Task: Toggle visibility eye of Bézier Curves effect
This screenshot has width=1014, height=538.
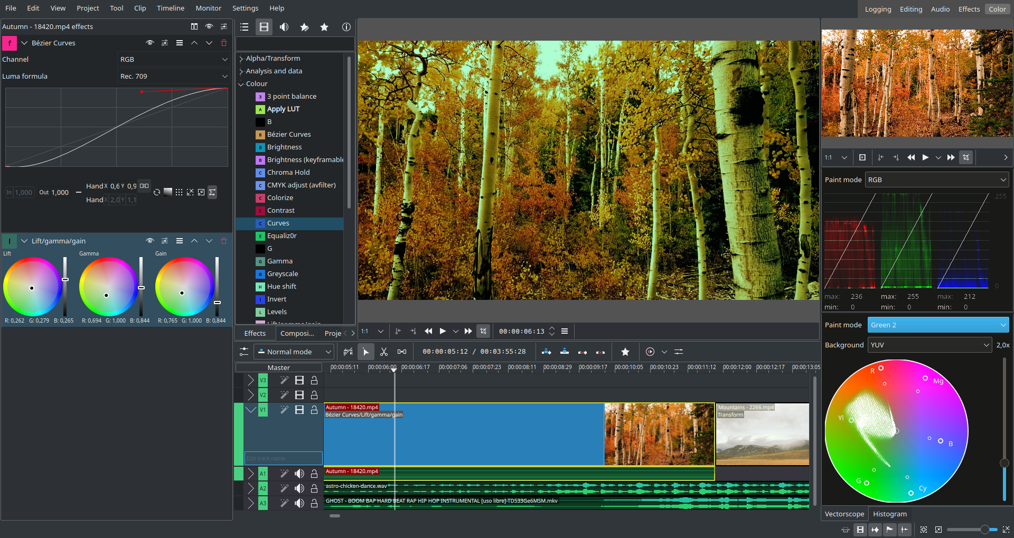Action: (150, 43)
